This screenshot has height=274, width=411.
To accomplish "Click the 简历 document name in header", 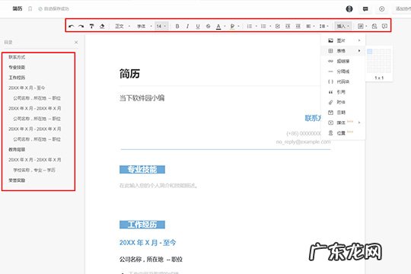I will click(x=18, y=8).
